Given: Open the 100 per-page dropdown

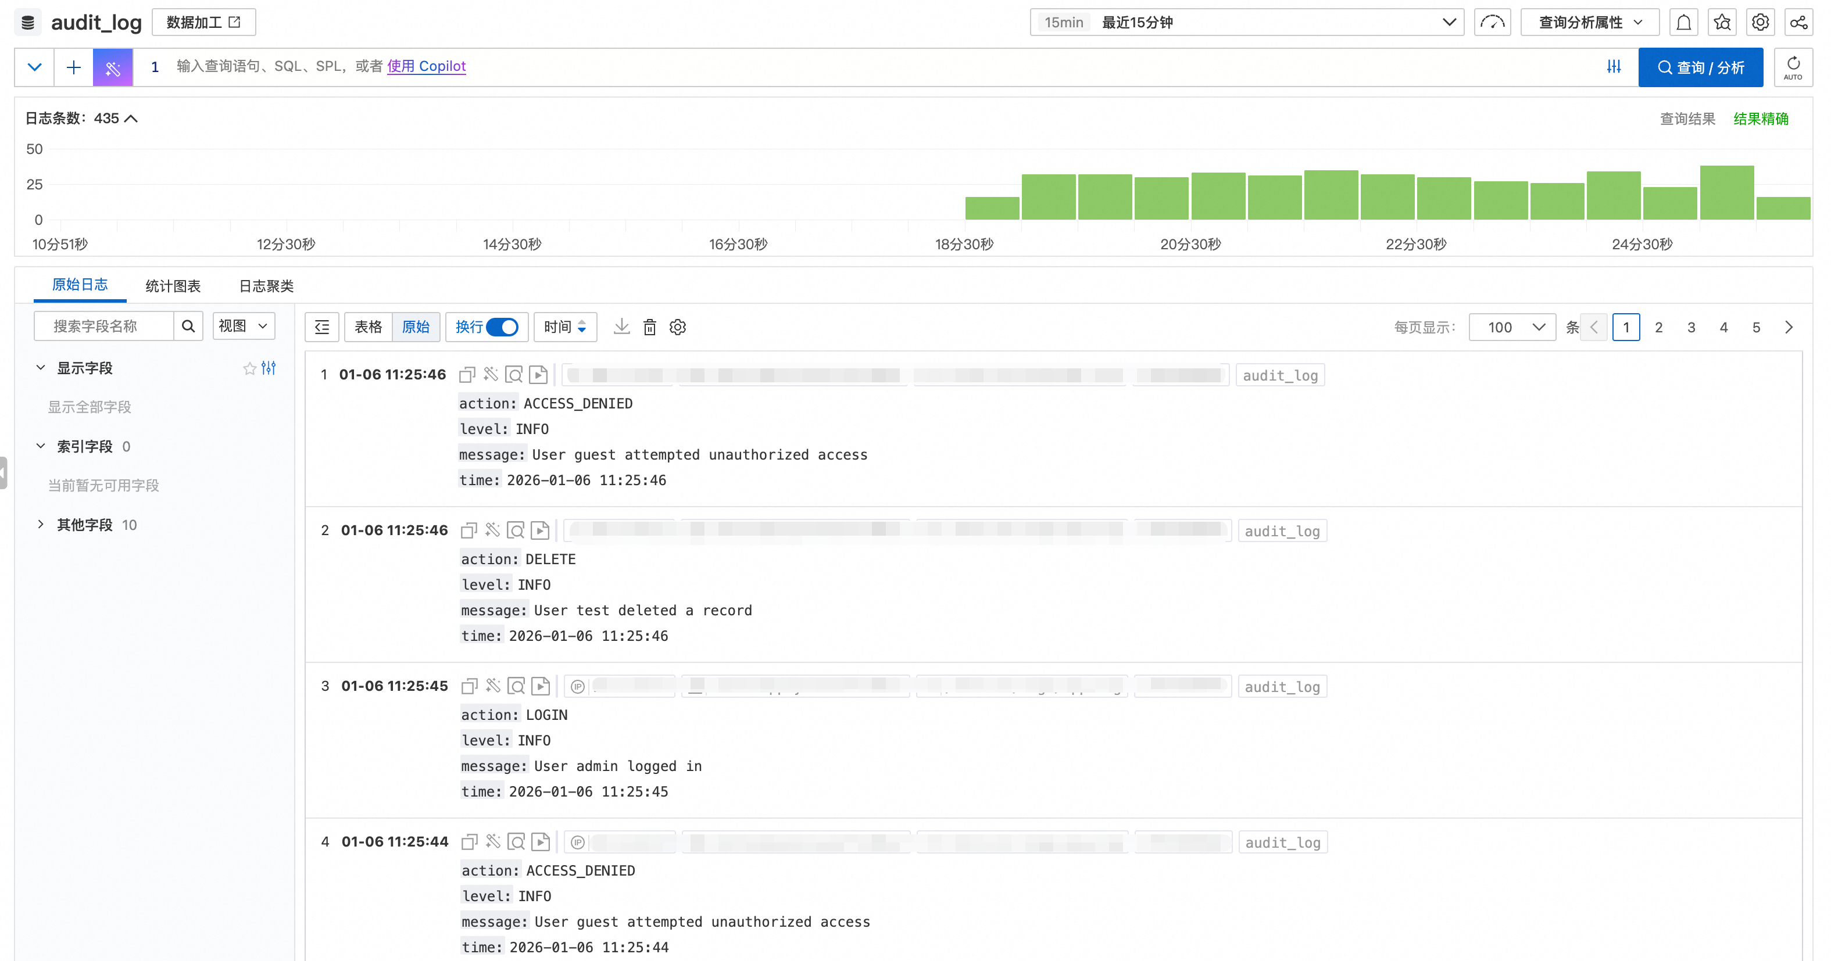Looking at the screenshot, I should click(x=1512, y=328).
